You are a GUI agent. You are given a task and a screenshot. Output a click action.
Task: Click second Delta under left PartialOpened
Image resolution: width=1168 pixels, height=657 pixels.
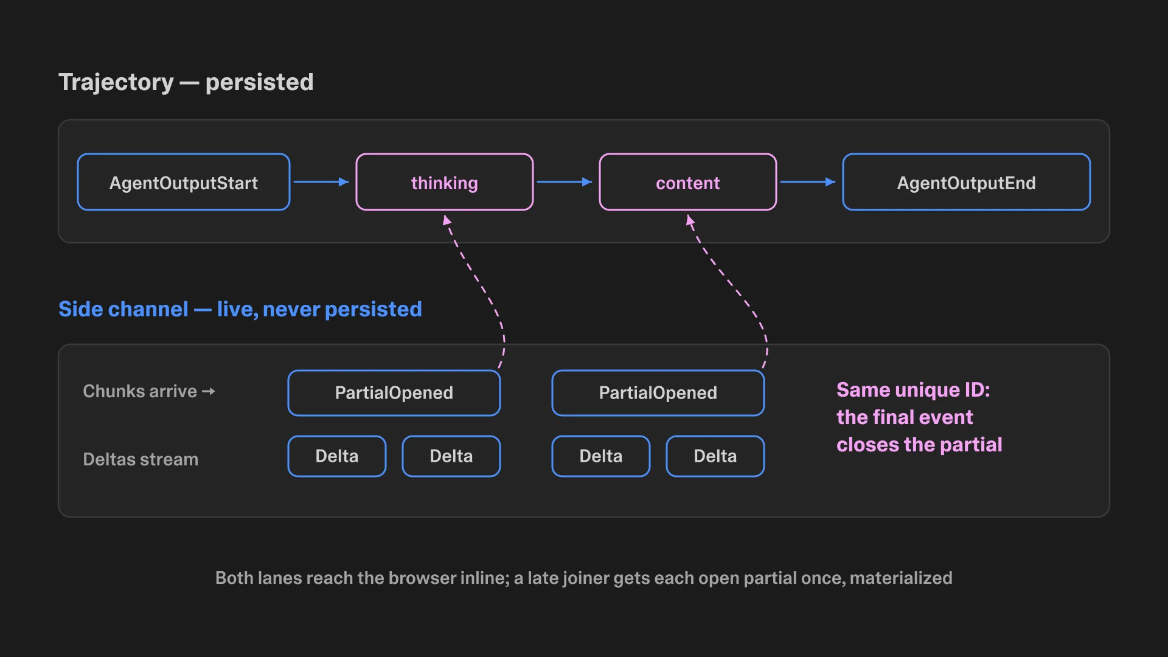[451, 456]
